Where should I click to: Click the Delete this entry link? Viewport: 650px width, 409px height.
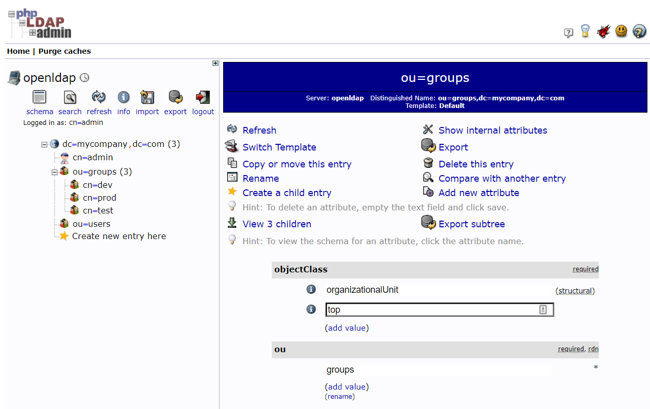coord(475,164)
